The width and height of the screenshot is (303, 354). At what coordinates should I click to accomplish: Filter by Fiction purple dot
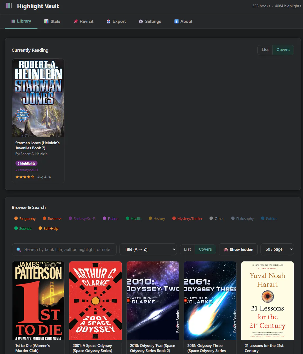pyautogui.click(x=104, y=218)
